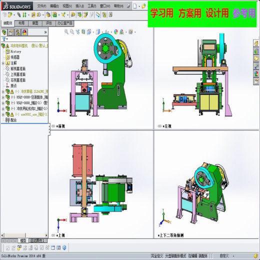Open the FeatureManager design tree tab
Image resolution: width=260 pixels, height=260 pixels.
pos(4,32)
